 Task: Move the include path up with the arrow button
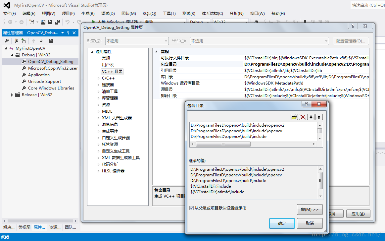[319, 117]
